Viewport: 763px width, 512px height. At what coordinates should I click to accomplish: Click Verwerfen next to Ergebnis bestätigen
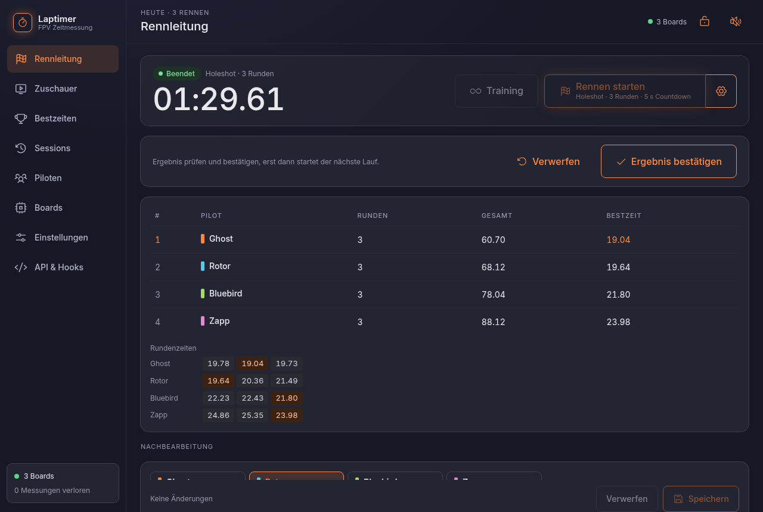(x=548, y=161)
